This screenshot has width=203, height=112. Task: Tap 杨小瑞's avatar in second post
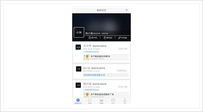78,69
